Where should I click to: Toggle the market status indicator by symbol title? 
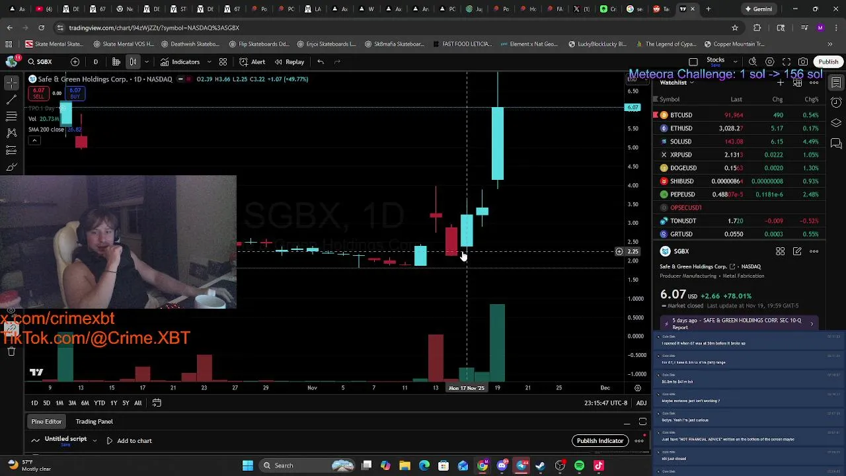180,79
